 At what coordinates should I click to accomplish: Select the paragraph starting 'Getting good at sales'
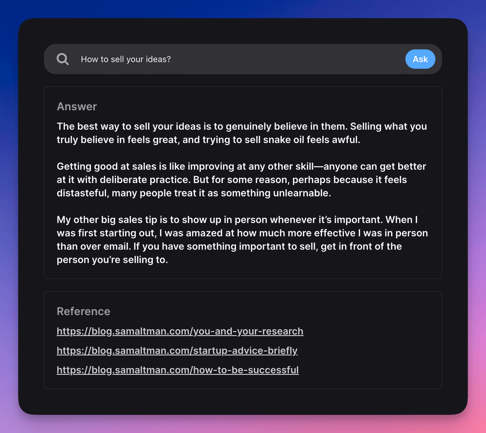[241, 179]
